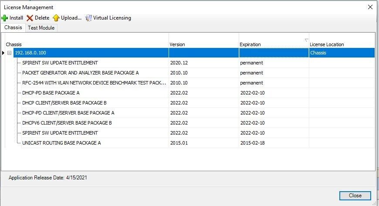Image resolution: width=379 pixels, height=206 pixels.
Task: Select PACKET GENERATOR AND ANALYZER BASE PACKAGE A
Action: 80,73
